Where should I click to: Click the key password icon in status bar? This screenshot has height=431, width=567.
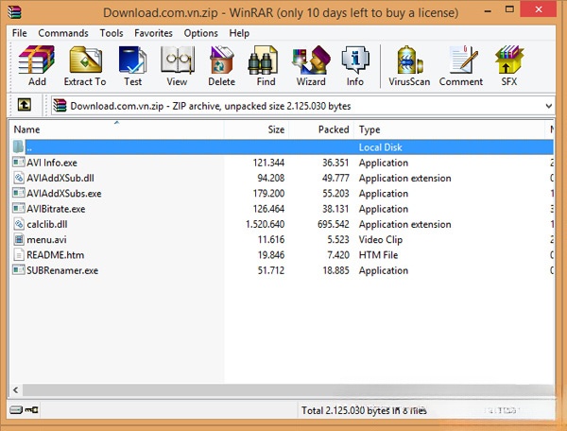tap(31, 409)
